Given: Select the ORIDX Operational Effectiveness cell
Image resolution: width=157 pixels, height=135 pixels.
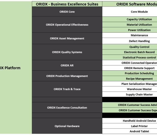Looking at the screenshot, I should tap(67, 25).
